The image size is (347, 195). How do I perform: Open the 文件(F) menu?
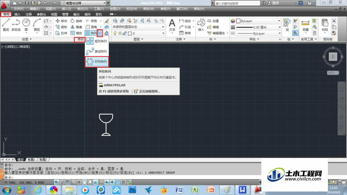19,9
